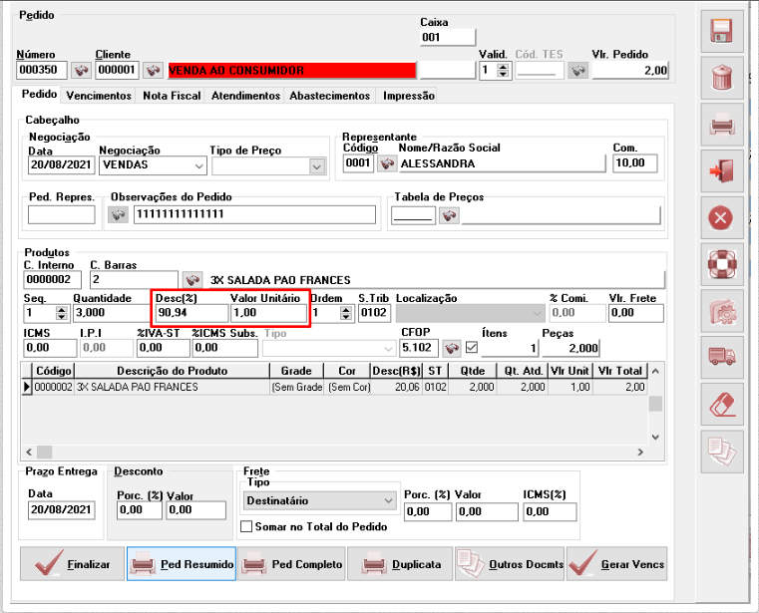
Task: Click the Vlr Total column header
Action: (620, 371)
